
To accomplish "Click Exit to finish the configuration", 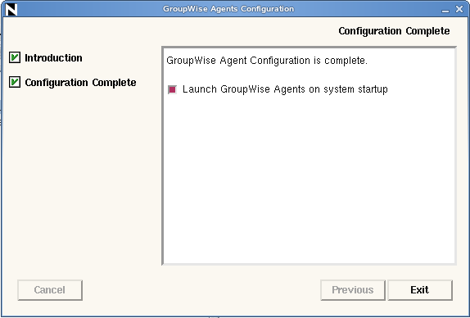I will click(419, 290).
